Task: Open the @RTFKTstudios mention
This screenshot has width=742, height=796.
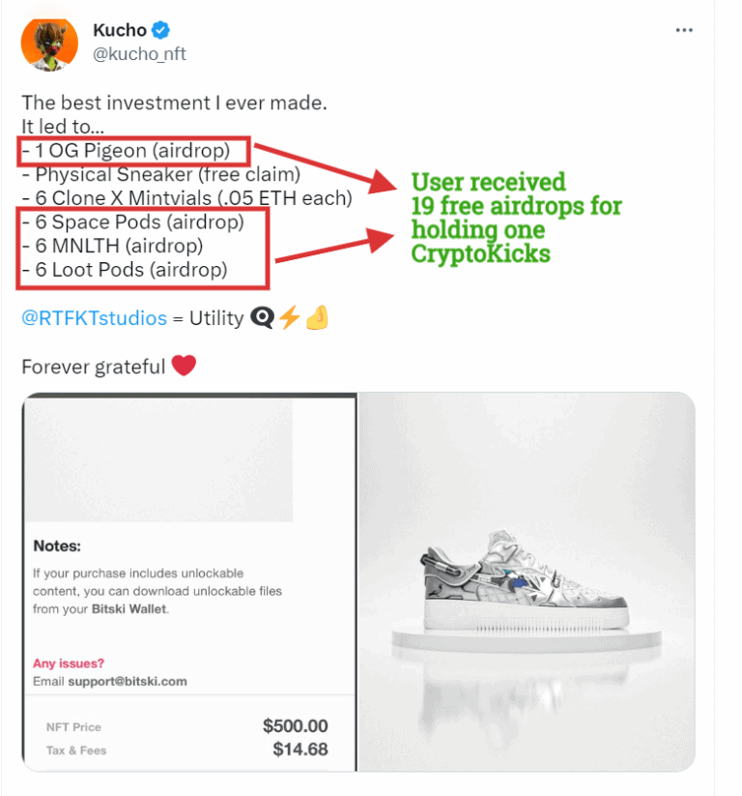Action: coord(94,318)
